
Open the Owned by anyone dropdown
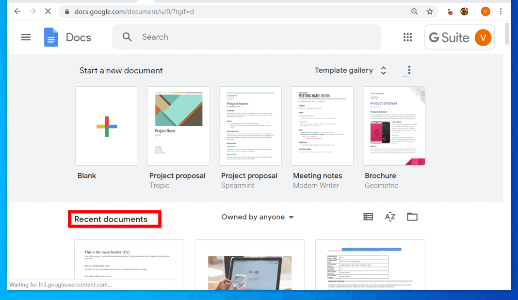258,217
